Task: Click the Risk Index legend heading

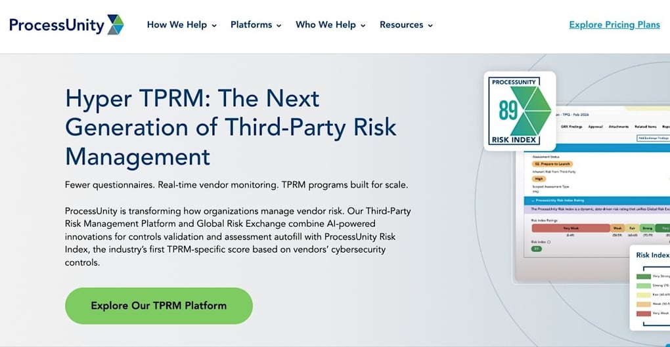Action: pyautogui.click(x=652, y=255)
